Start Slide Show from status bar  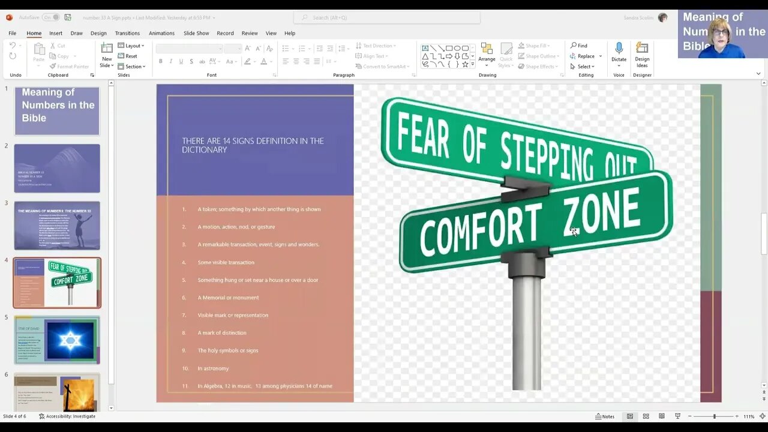tap(677, 416)
